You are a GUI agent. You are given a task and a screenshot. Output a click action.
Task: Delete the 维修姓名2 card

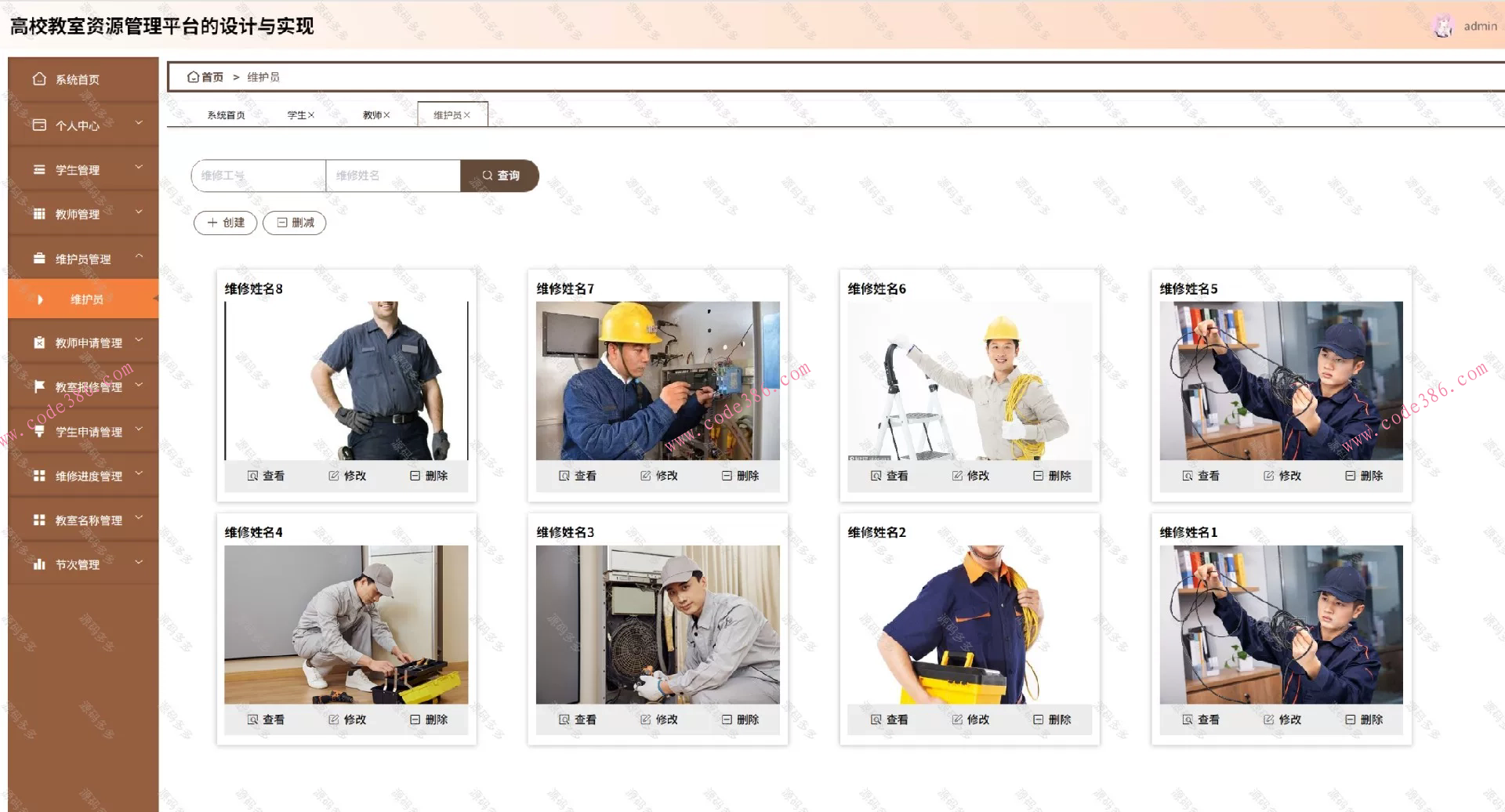click(1052, 720)
